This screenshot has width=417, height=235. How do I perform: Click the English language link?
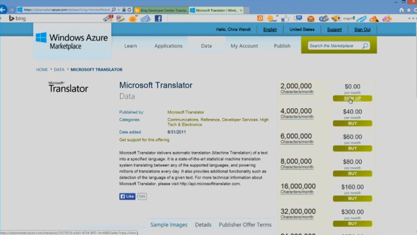pyautogui.click(x=270, y=29)
